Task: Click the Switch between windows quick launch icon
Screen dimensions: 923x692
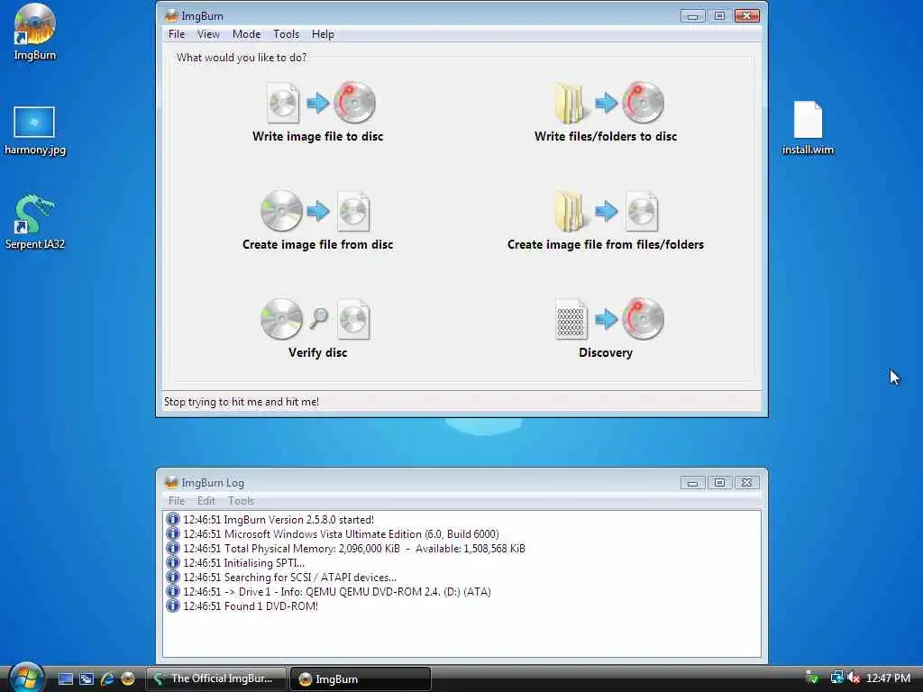Action: (87, 678)
